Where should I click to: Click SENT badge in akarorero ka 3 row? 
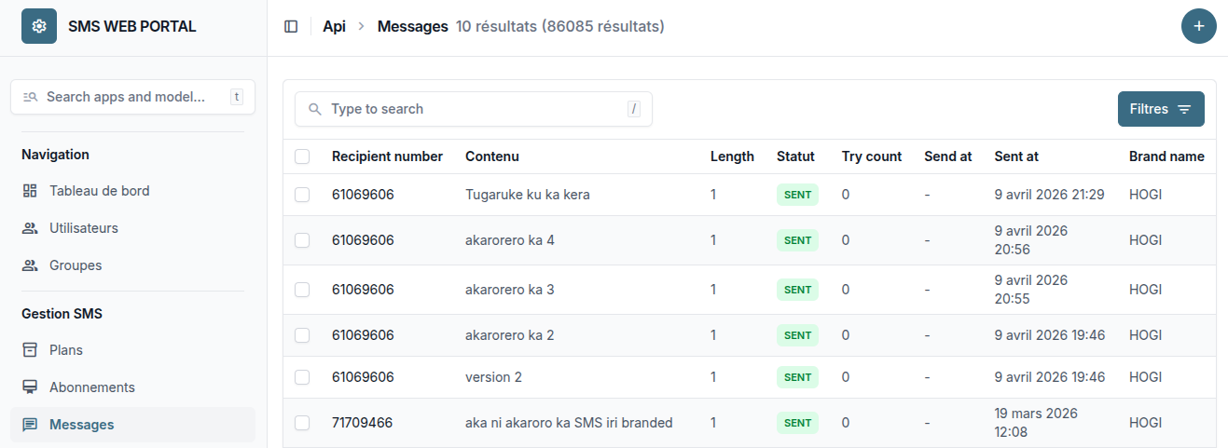tap(797, 290)
